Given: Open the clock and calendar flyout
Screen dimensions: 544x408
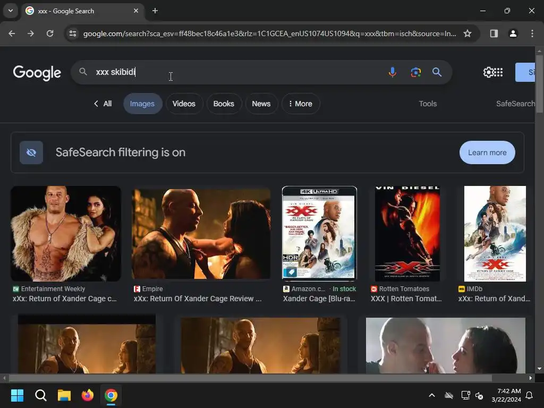Looking at the screenshot, I should coord(506,395).
